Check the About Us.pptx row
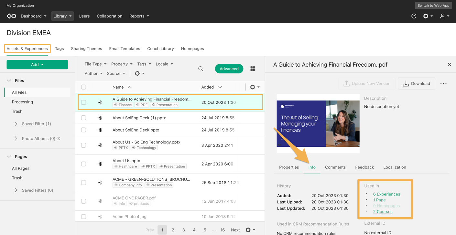The width and height of the screenshot is (456, 235). pyautogui.click(x=83, y=164)
